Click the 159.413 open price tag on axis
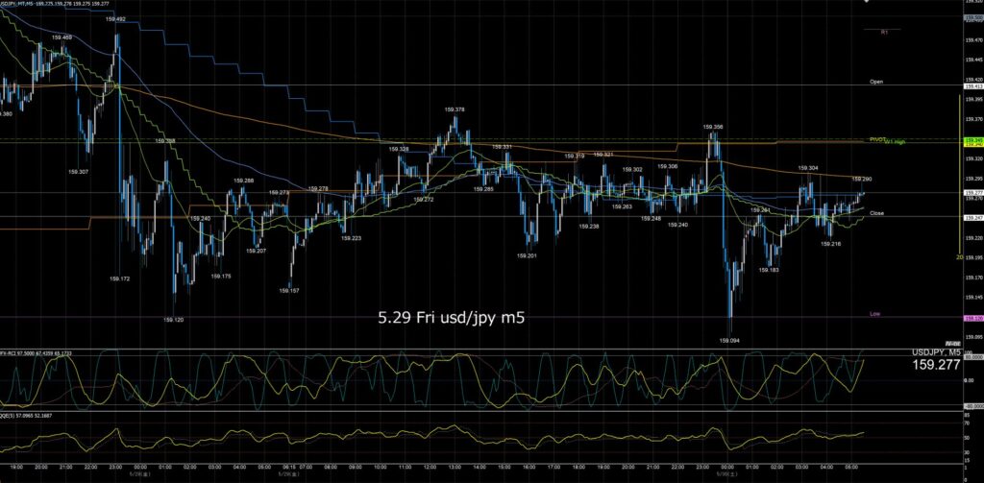 click(973, 86)
